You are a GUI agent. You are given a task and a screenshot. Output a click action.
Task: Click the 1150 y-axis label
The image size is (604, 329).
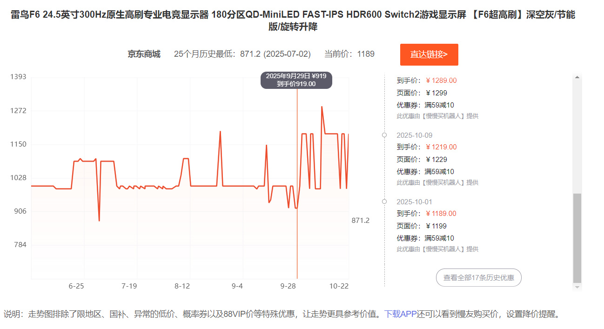(18, 144)
